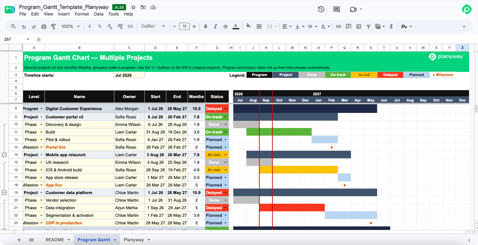
Task: Increase decimal places
Action: 120,26
